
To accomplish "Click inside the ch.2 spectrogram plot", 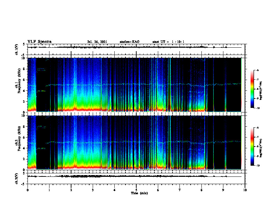I will click(x=136, y=143).
